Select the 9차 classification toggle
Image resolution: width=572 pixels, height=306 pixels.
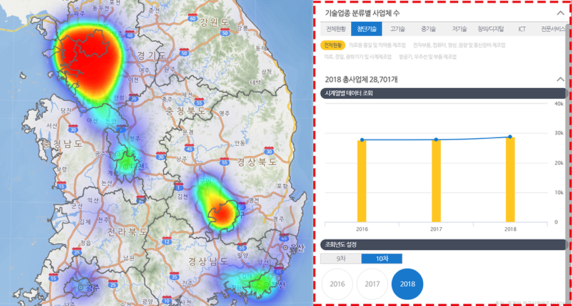tap(341, 258)
